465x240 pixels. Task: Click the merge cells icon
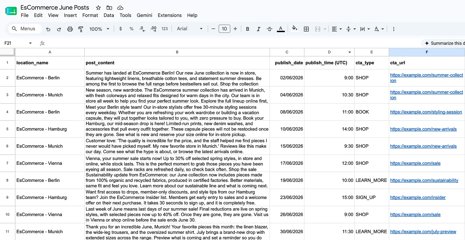point(318,29)
